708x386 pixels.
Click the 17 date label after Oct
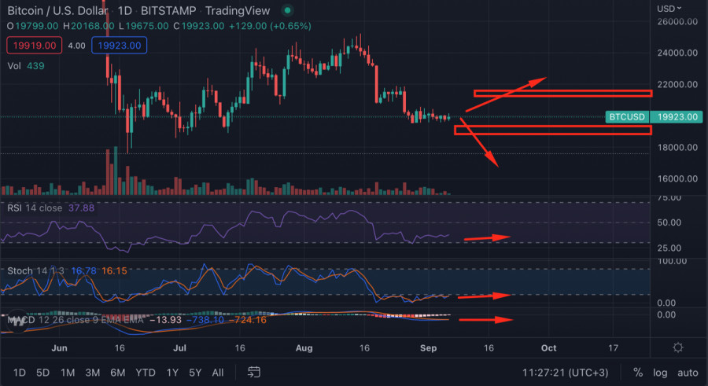point(613,347)
